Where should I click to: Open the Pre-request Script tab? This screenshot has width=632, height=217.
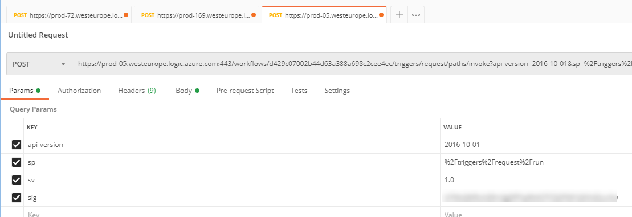point(245,91)
